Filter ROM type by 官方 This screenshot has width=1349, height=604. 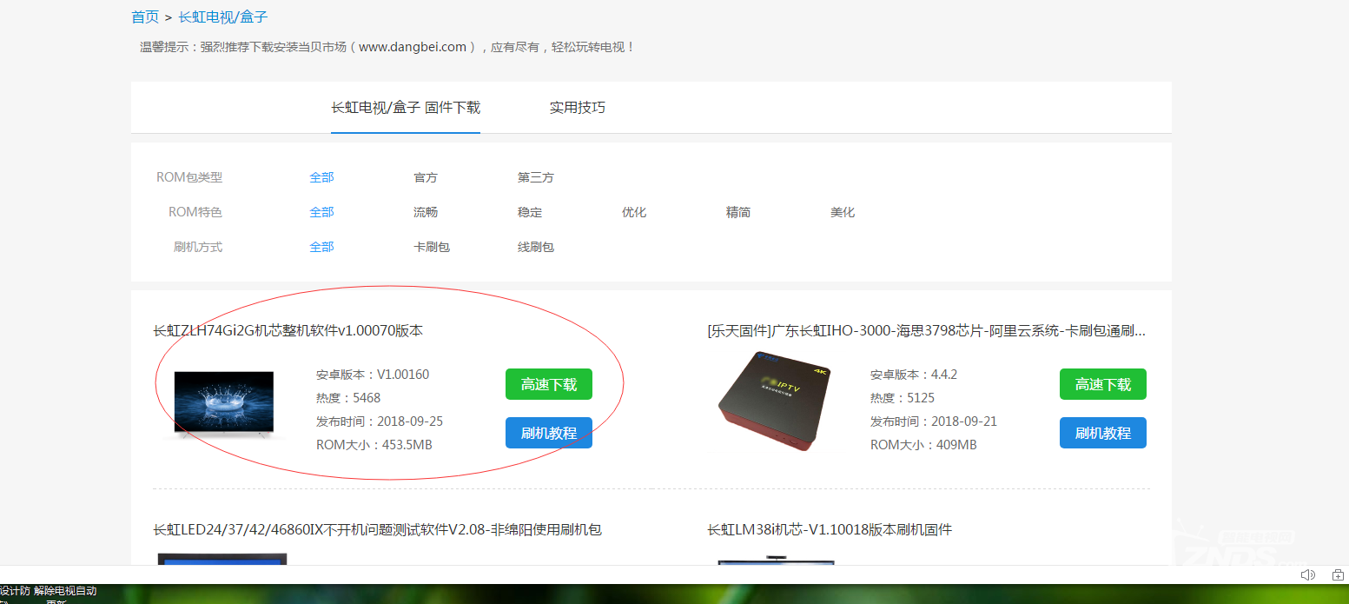click(x=426, y=177)
